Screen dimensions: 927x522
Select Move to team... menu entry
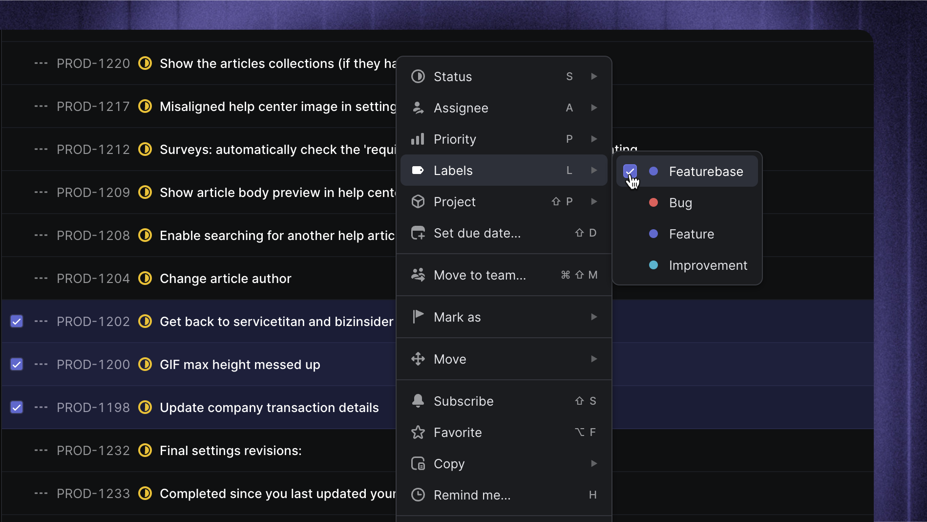tap(504, 275)
